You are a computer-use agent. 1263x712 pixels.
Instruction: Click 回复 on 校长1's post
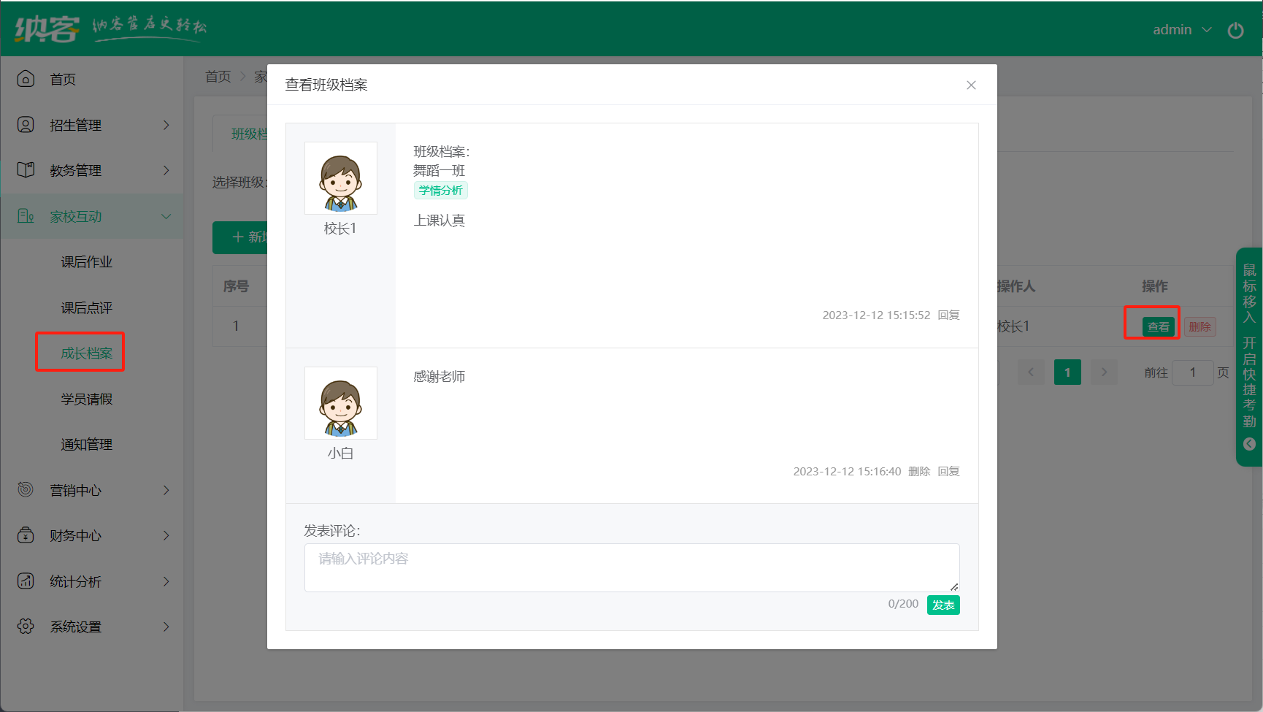pyautogui.click(x=948, y=315)
